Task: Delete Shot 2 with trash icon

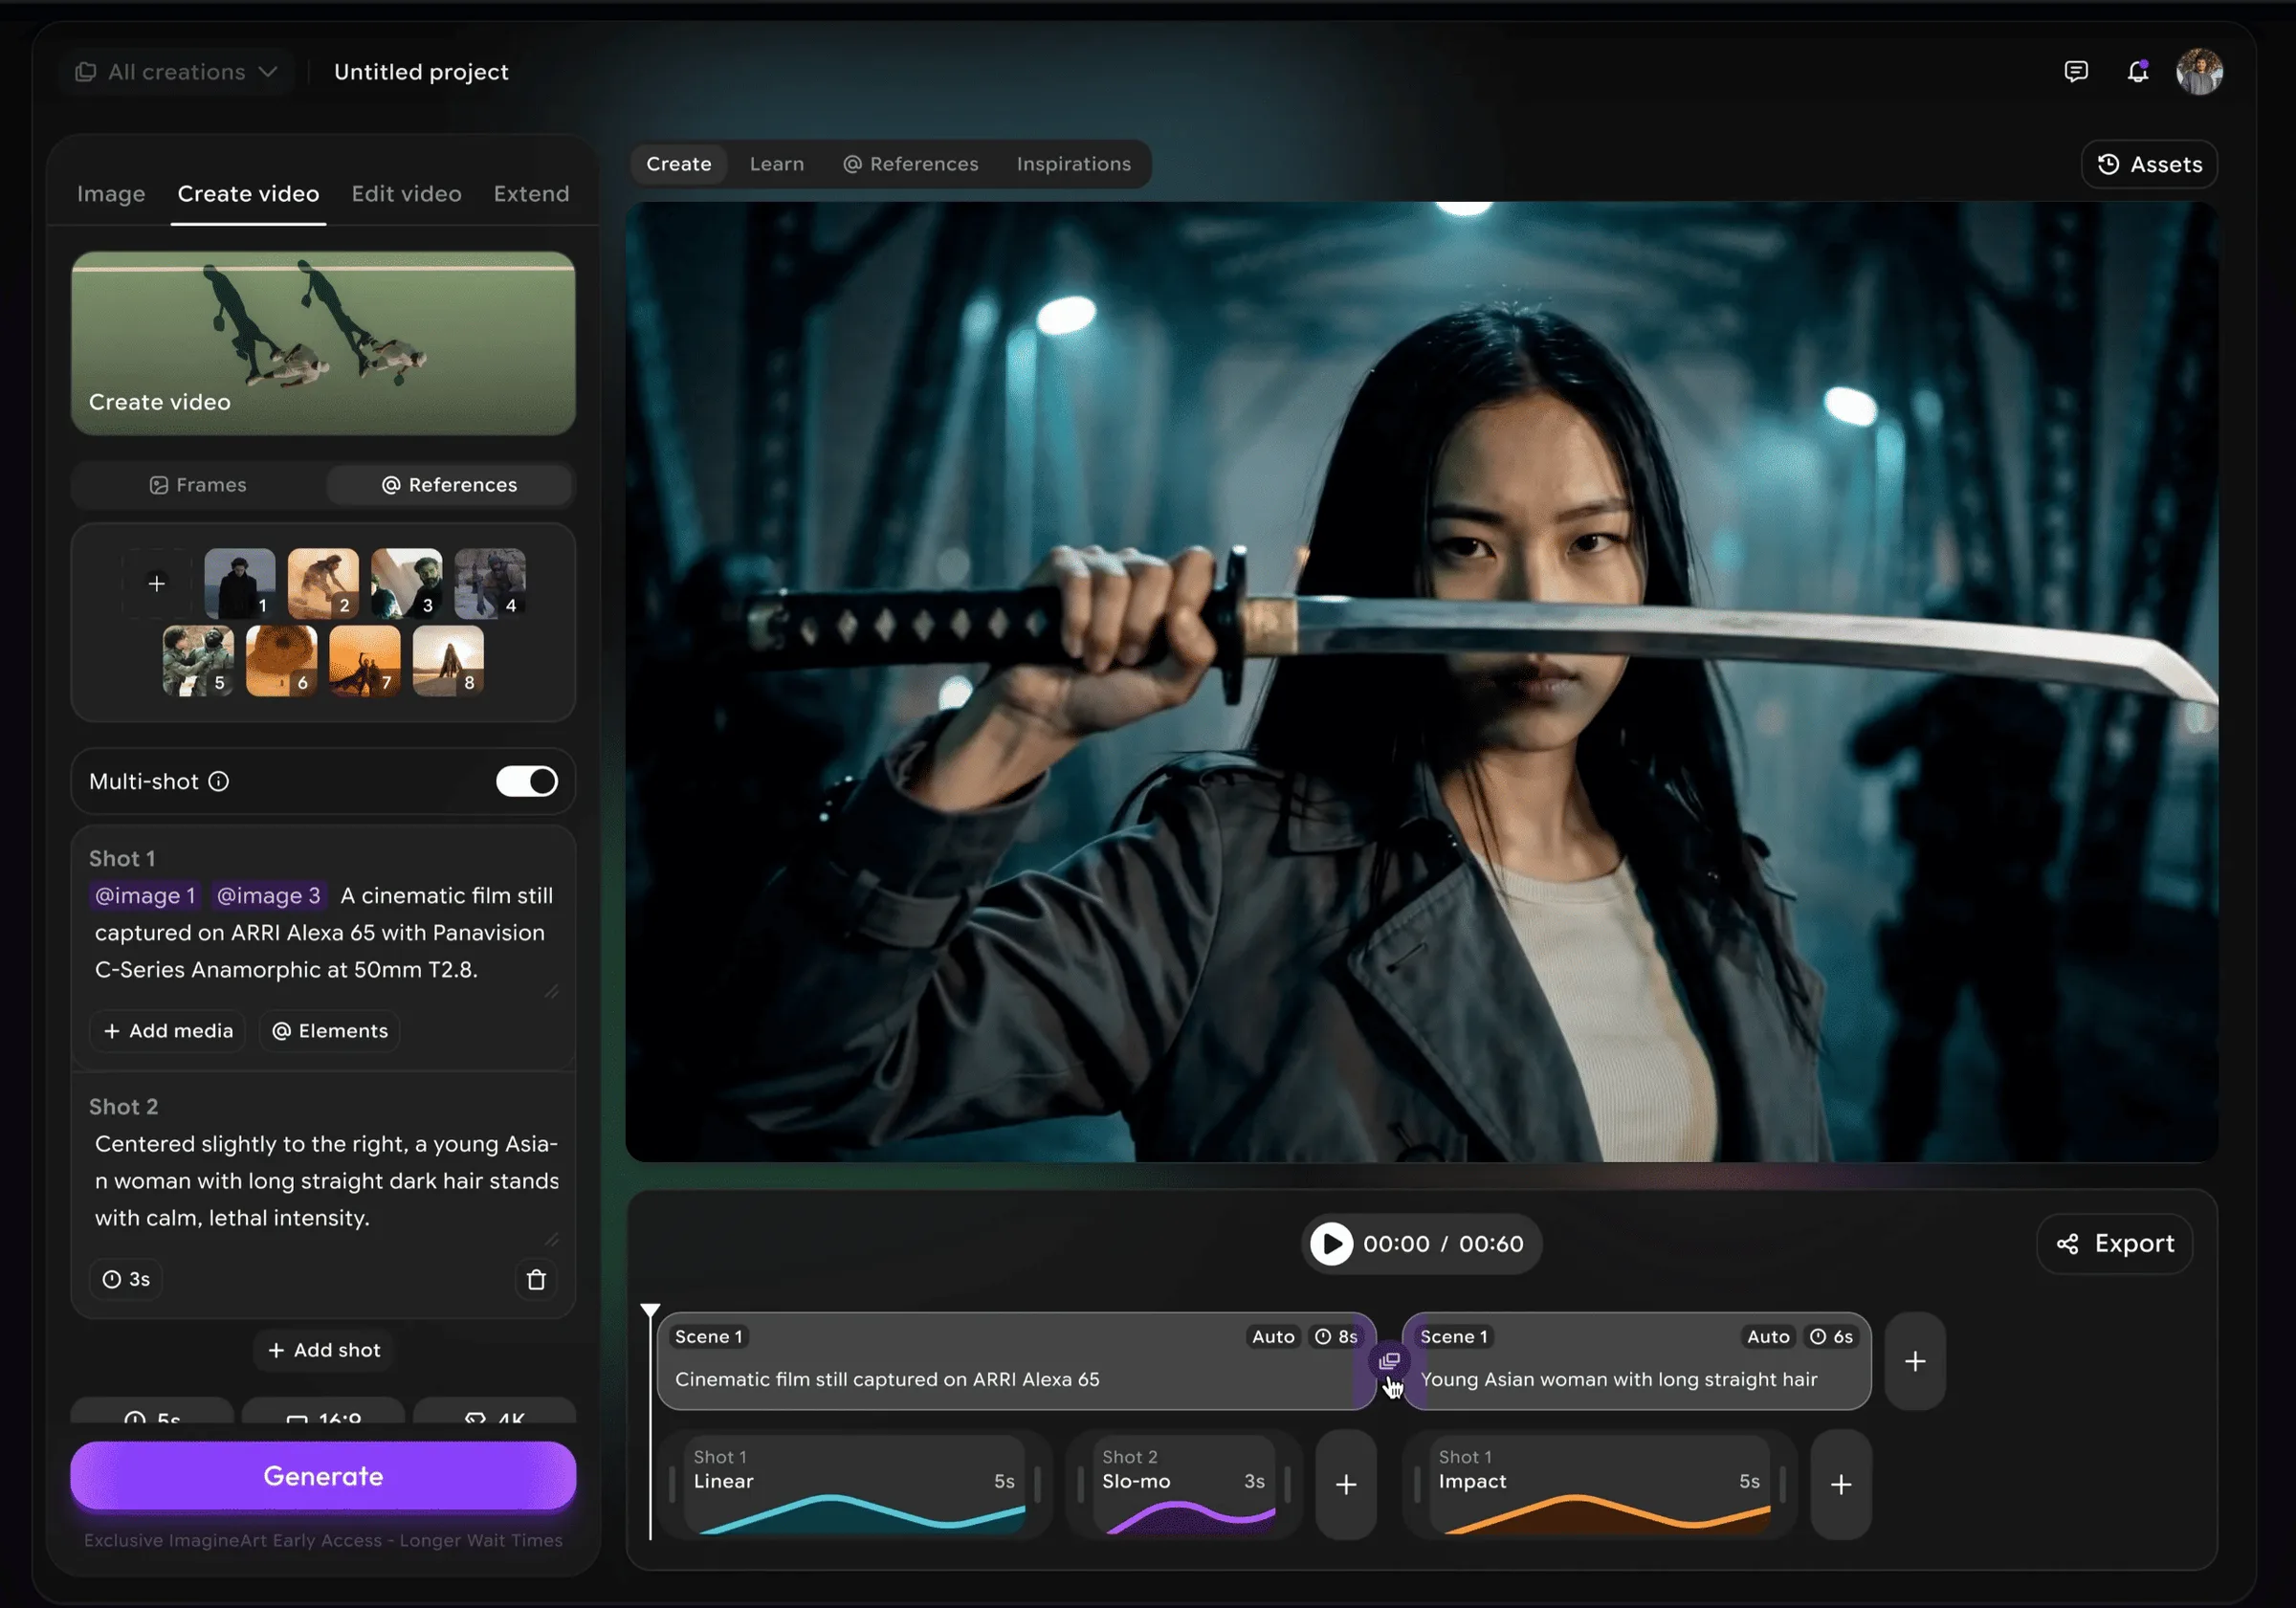Action: tap(536, 1279)
